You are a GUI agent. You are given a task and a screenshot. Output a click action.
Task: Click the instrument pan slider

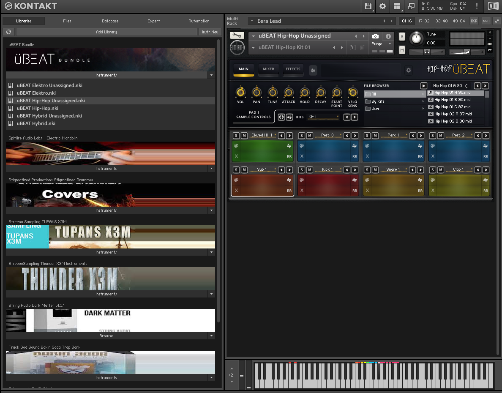427,52
